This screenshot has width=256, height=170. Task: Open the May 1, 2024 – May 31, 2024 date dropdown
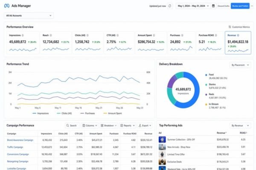point(193,6)
